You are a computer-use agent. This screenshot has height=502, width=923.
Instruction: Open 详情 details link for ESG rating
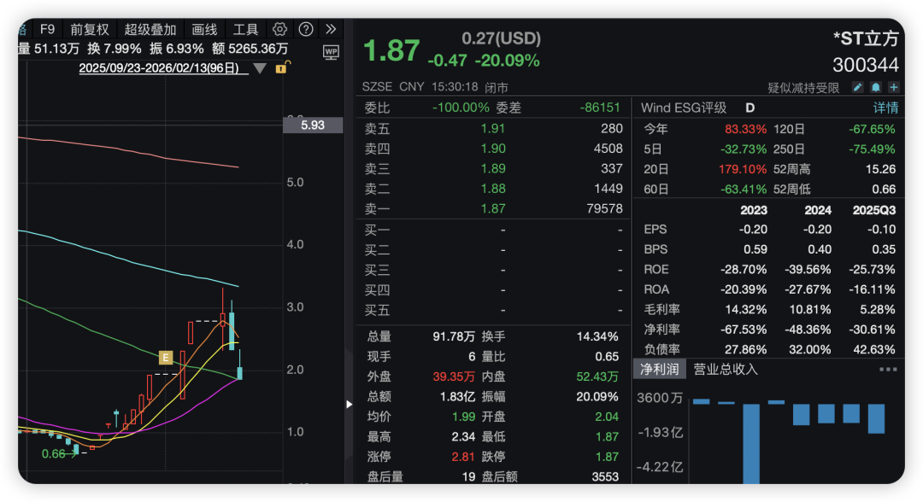[x=885, y=108]
